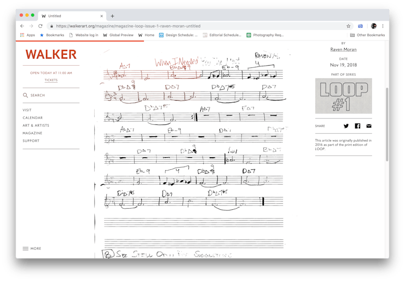Viewport: 405px width, 281px height.
Task: Share article on Facebook
Action: pos(357,126)
